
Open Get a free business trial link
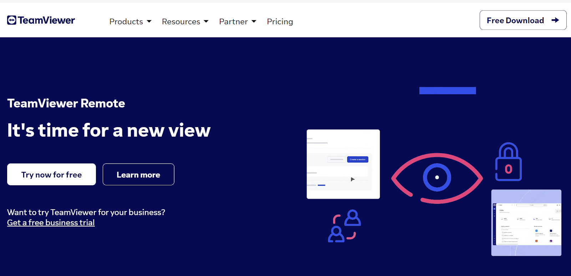(x=51, y=222)
